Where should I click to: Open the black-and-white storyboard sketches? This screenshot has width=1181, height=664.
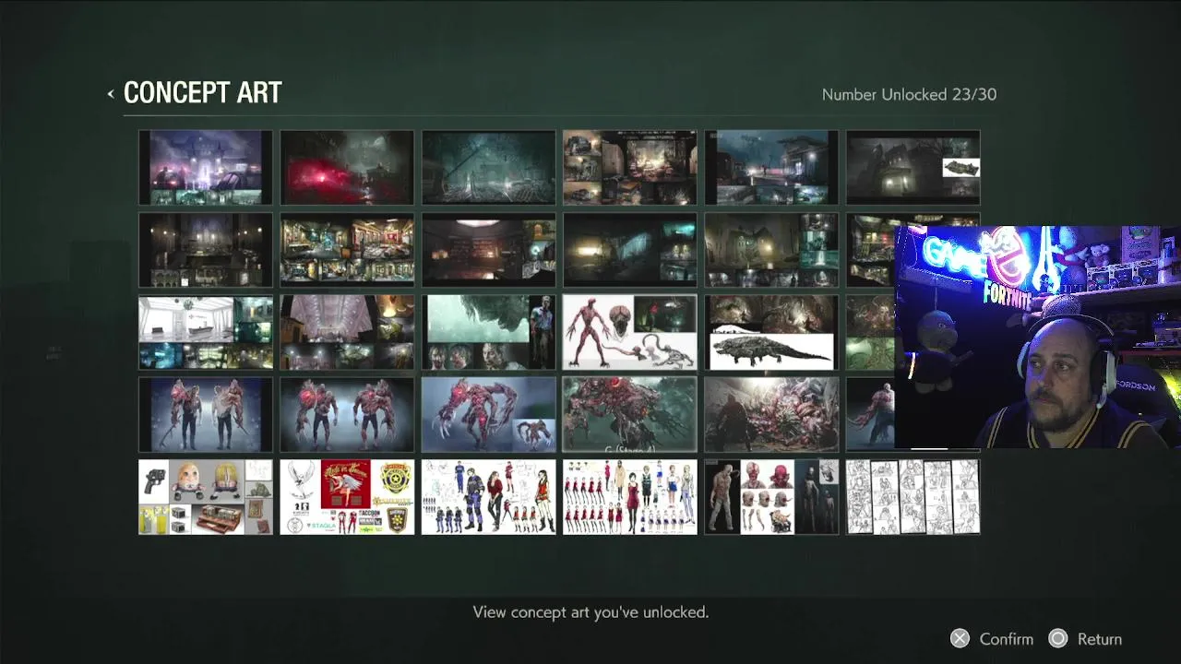pos(913,497)
